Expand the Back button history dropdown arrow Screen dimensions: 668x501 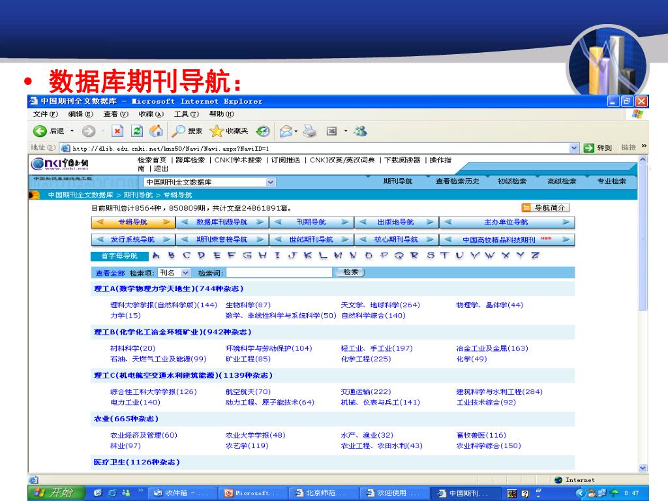(x=72, y=131)
